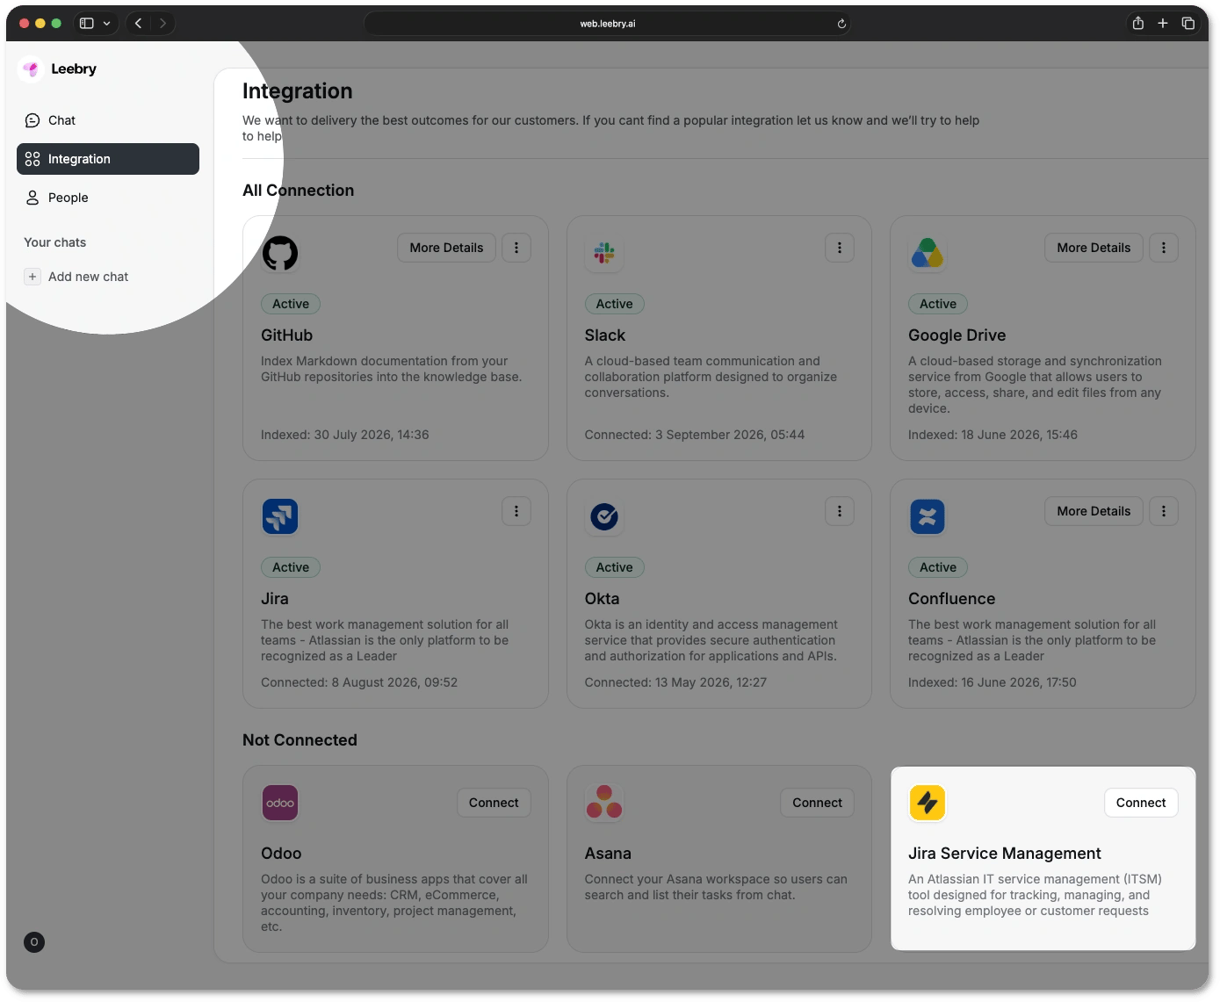Click the Jira logo icon
Image resolution: width=1220 pixels, height=1002 pixels.
pyautogui.click(x=280, y=516)
